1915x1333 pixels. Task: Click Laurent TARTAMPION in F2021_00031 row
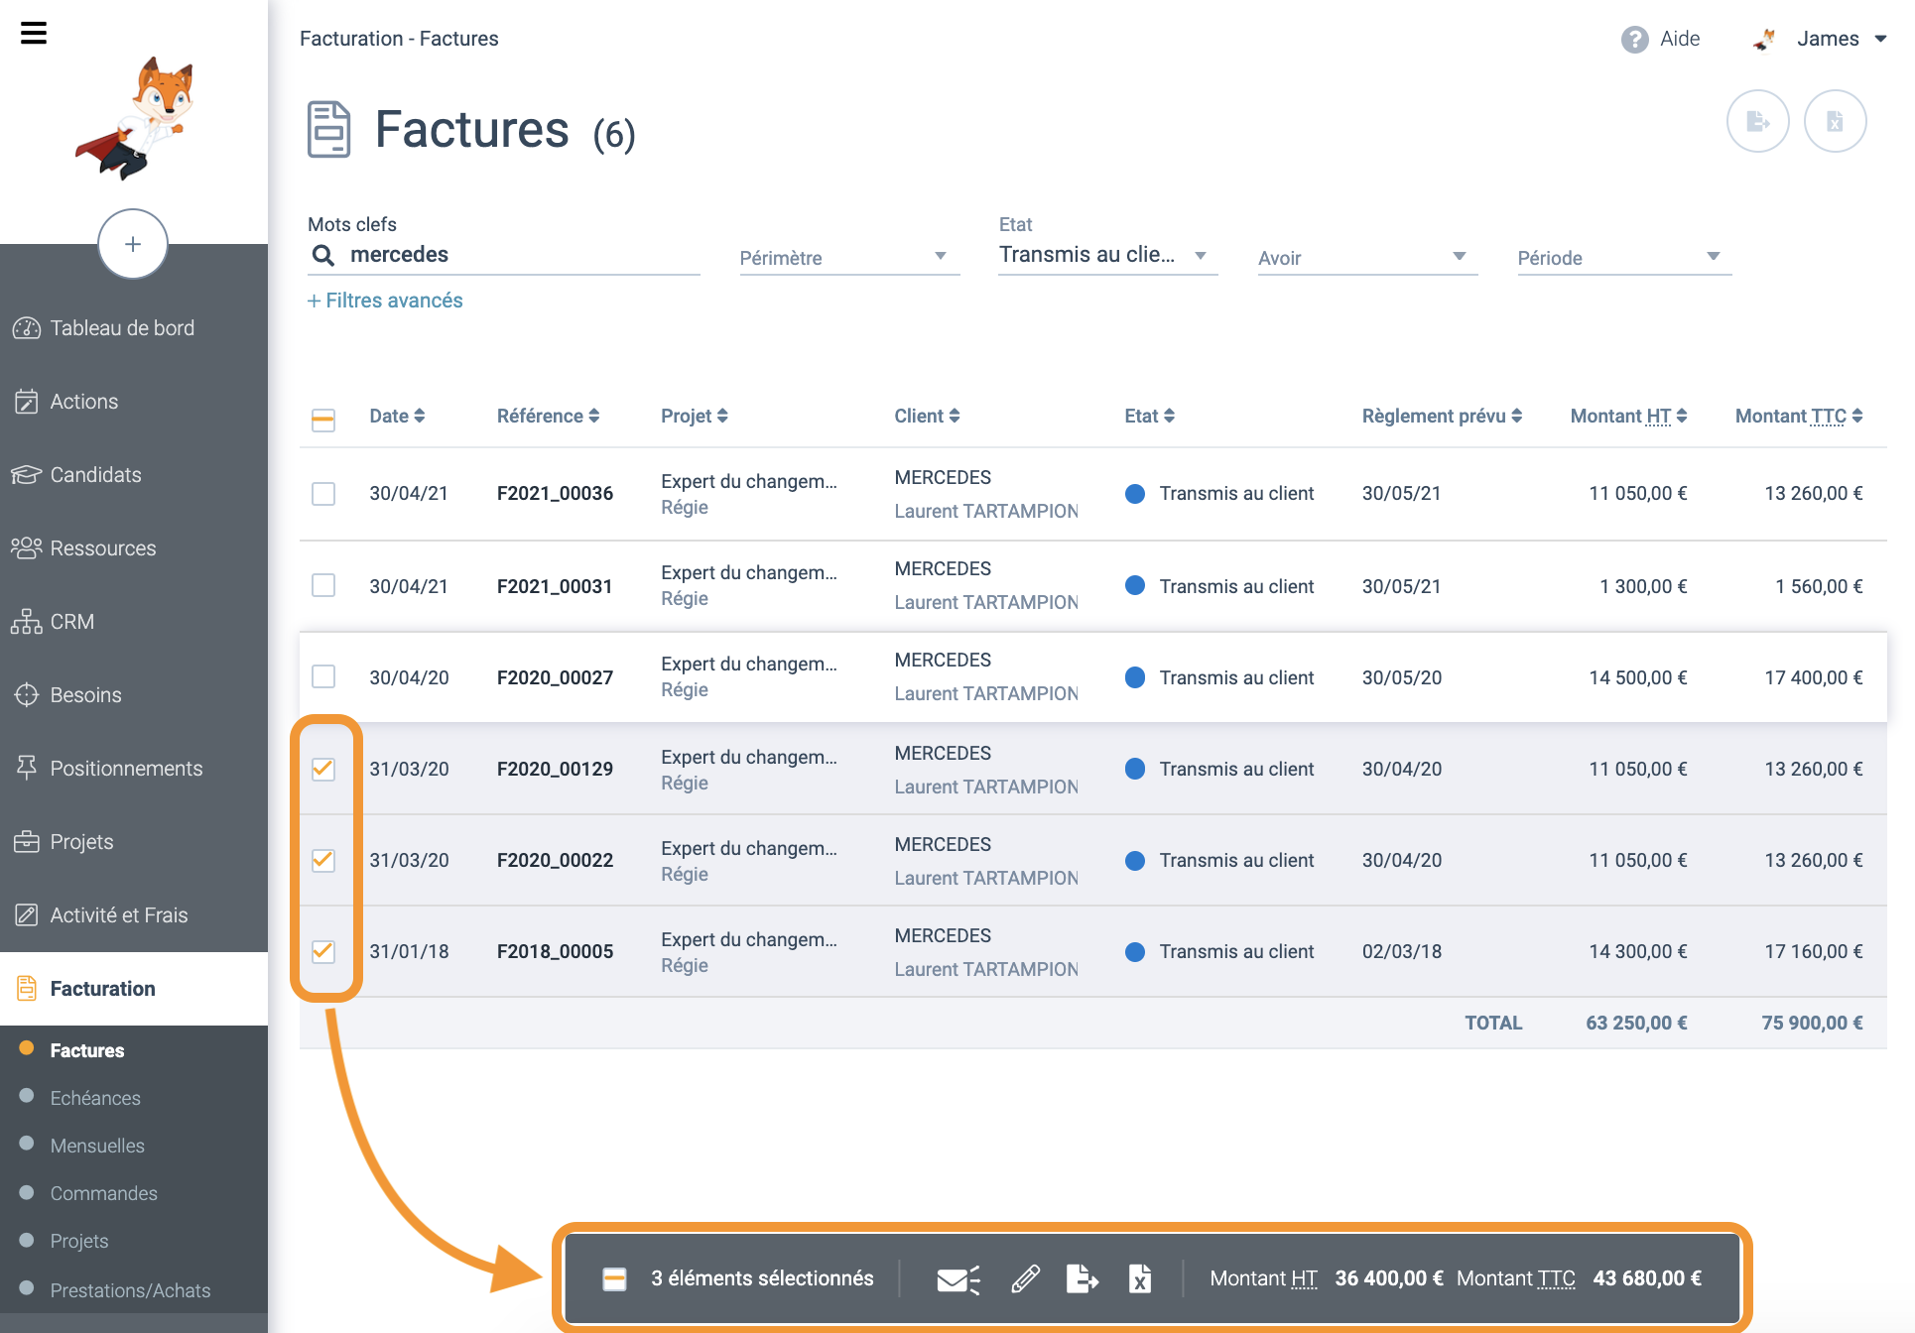pyautogui.click(x=986, y=603)
